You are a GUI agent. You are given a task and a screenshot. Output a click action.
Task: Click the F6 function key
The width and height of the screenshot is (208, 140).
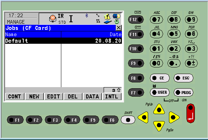(x=110, y=120)
